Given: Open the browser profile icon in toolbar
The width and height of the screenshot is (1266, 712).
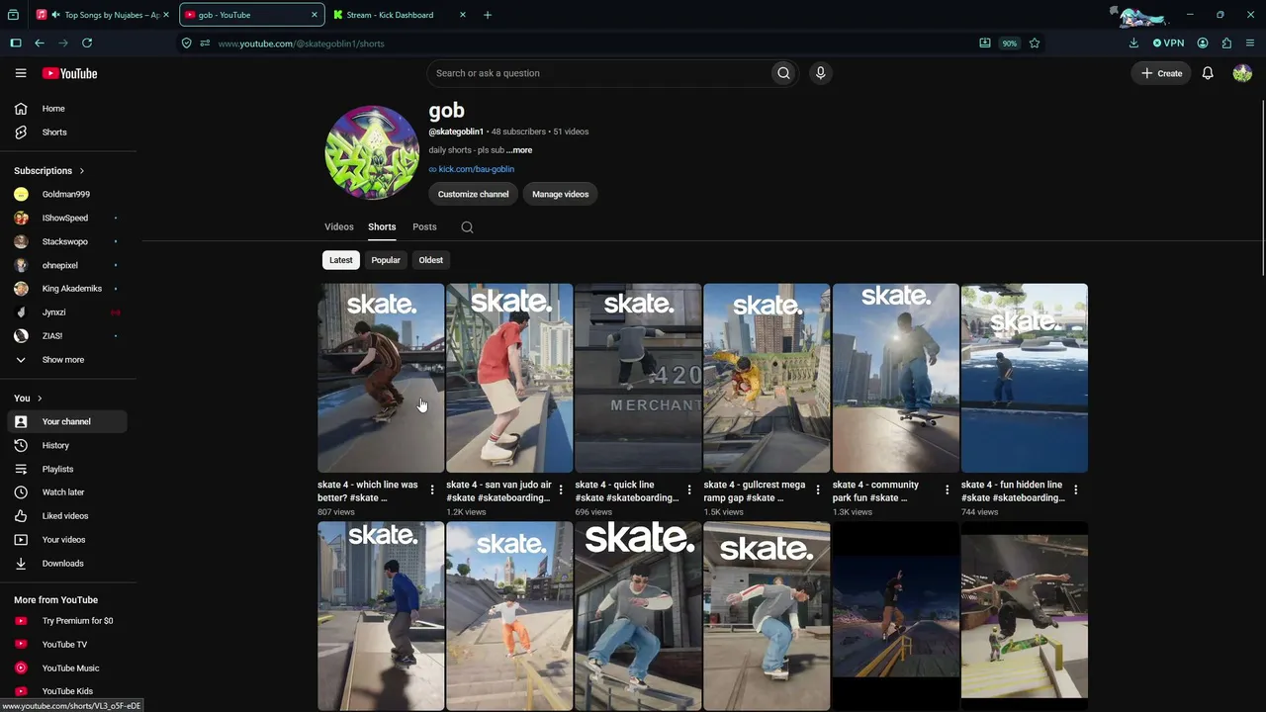Looking at the screenshot, I should point(1203,44).
